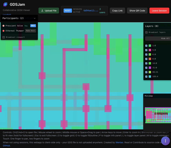Select participant Ethereal Thumper
Screen dimensions: 171x148
pyautogui.click(x=15, y=31)
